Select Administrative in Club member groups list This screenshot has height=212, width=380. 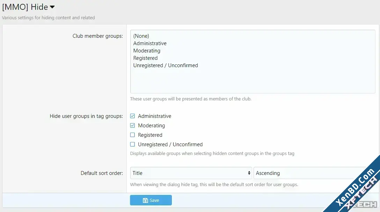(x=150, y=43)
